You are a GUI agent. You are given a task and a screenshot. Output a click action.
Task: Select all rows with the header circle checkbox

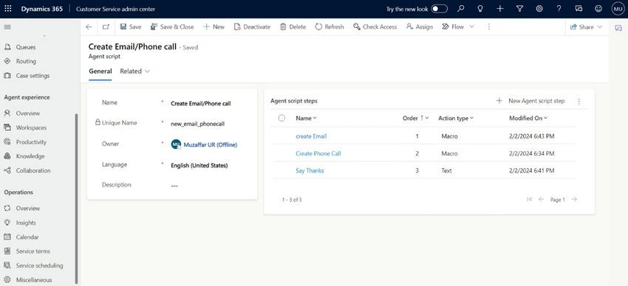[281, 118]
